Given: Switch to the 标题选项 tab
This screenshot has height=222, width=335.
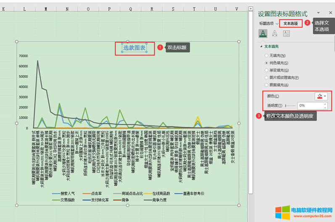Looking at the screenshot, I should 266,24.
